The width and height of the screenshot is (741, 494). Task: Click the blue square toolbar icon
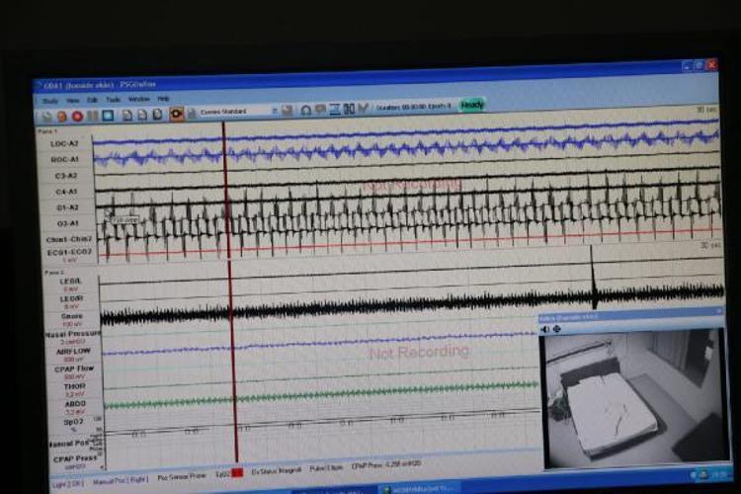click(x=108, y=115)
